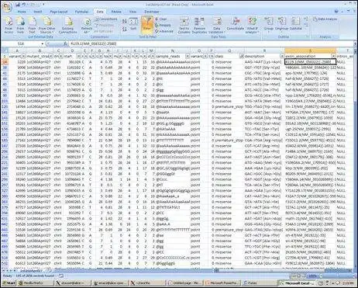Click Advanced filter button
358x288 pixels.
[164, 31]
